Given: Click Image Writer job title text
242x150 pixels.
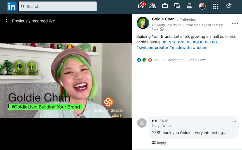Looking at the screenshot, I should coord(162,126).
